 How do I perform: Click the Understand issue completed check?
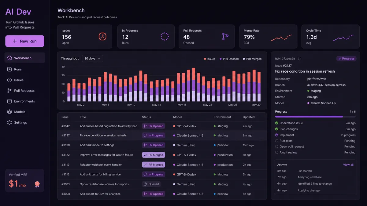[277, 123]
